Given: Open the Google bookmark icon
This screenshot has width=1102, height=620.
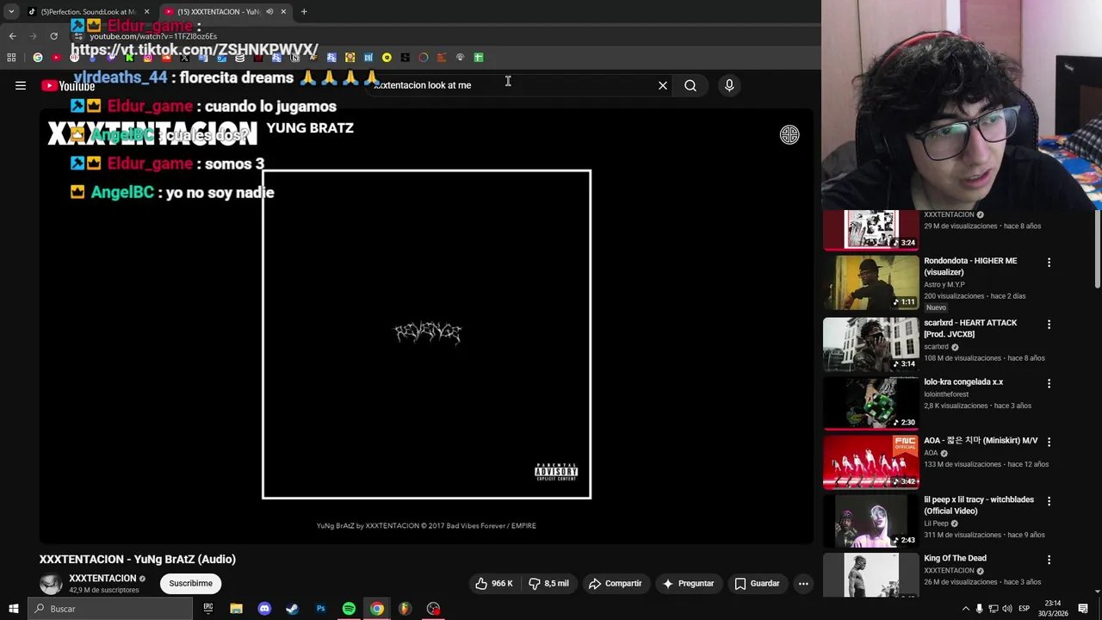Looking at the screenshot, I should pos(37,58).
